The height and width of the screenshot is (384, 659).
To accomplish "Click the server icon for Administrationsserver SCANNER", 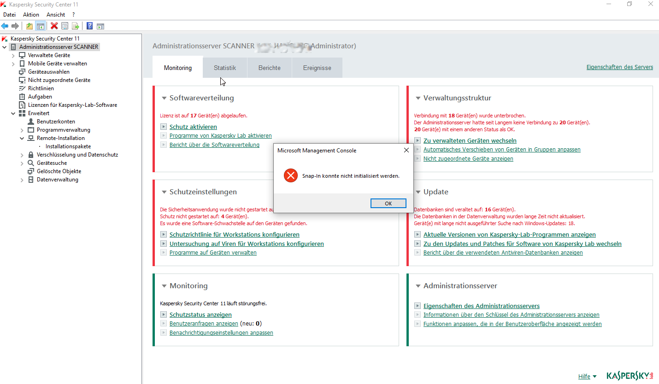I will [14, 47].
